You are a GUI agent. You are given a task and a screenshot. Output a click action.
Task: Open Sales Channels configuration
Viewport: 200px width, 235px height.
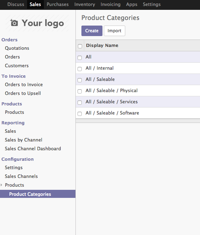click(x=21, y=176)
